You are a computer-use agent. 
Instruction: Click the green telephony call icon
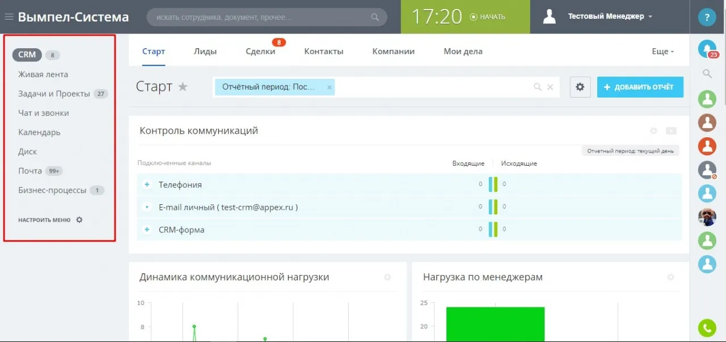(x=707, y=328)
